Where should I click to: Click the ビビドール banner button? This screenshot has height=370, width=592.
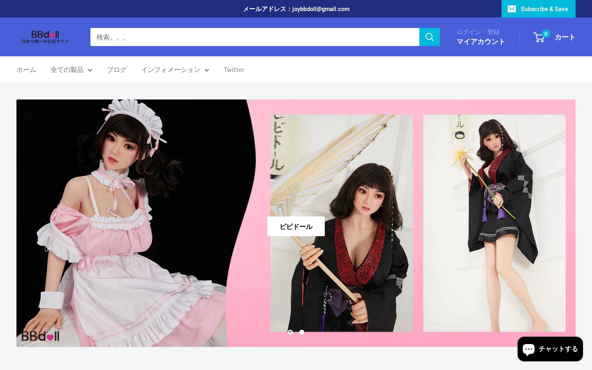pos(296,227)
